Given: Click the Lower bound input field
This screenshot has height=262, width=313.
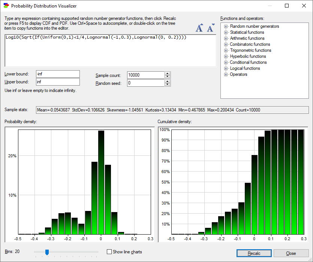Looking at the screenshot, I should point(58,74).
